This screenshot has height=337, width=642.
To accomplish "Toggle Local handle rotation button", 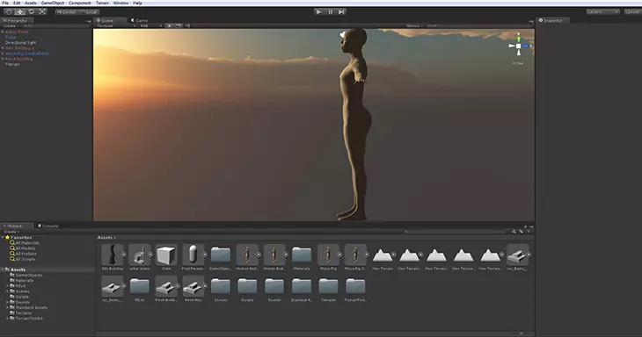I will (x=89, y=12).
